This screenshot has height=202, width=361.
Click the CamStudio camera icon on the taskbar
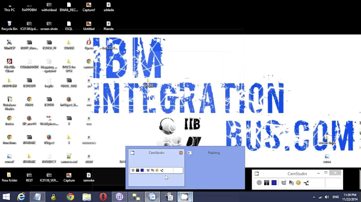tap(185, 196)
